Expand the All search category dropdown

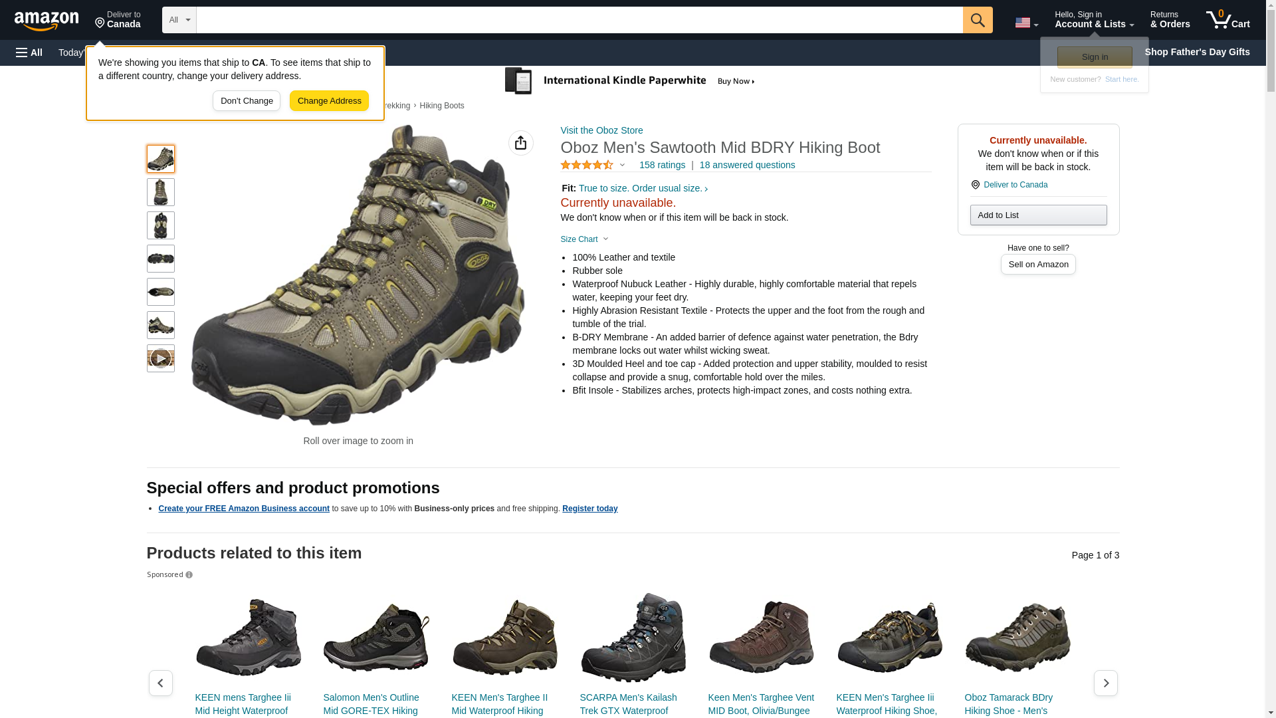point(179,20)
